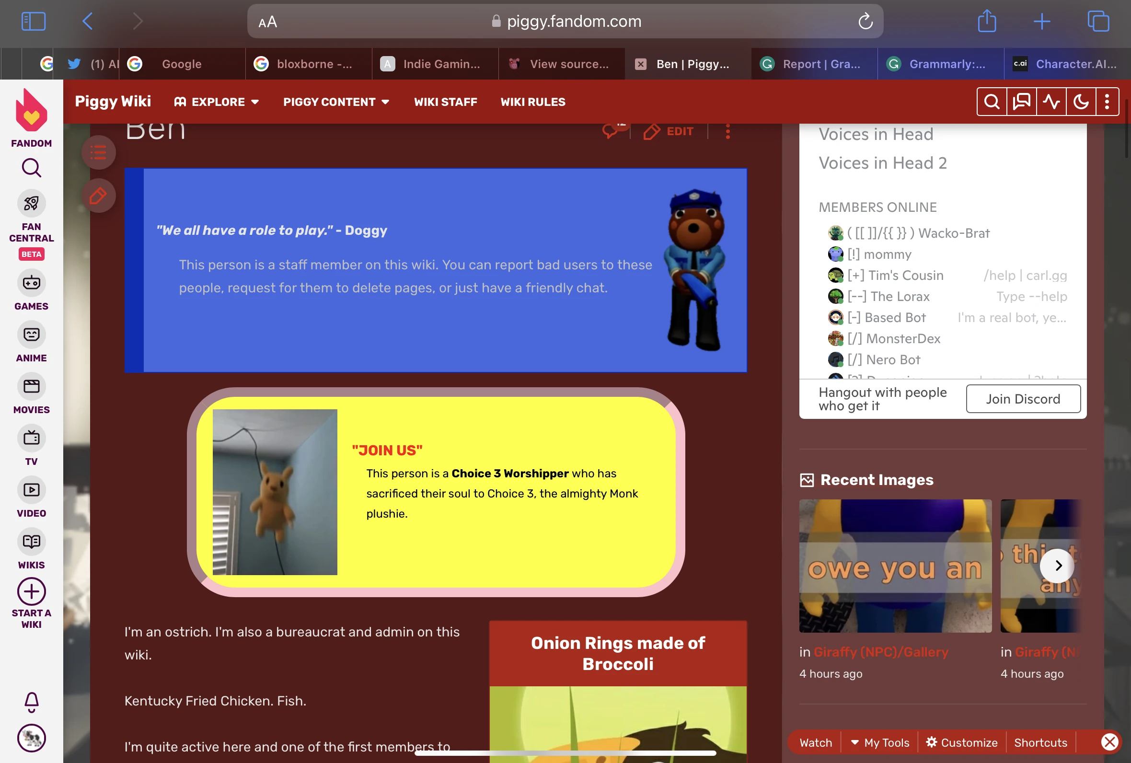The height and width of the screenshot is (763, 1131).
Task: Show next recent images with the arrow
Action: pyautogui.click(x=1058, y=566)
